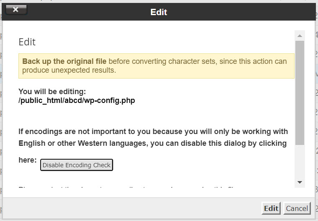Select the bold "Back up the original file" text
318x221 pixels.
[x=65, y=61]
